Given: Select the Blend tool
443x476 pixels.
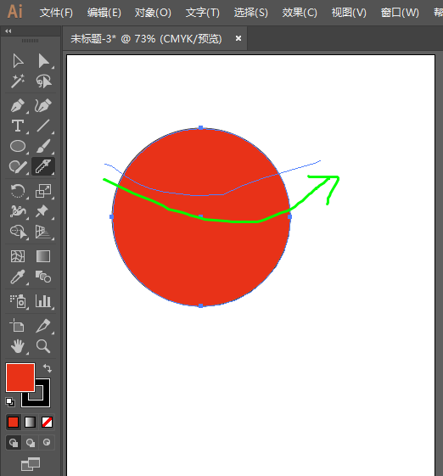Looking at the screenshot, I should tap(43, 277).
